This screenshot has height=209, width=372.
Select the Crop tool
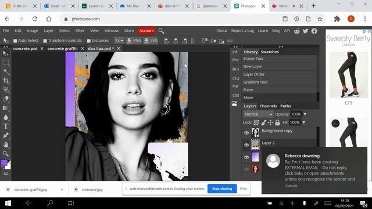pos(6,81)
